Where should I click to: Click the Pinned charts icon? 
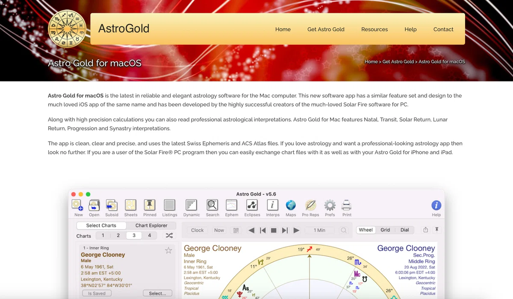150,206
